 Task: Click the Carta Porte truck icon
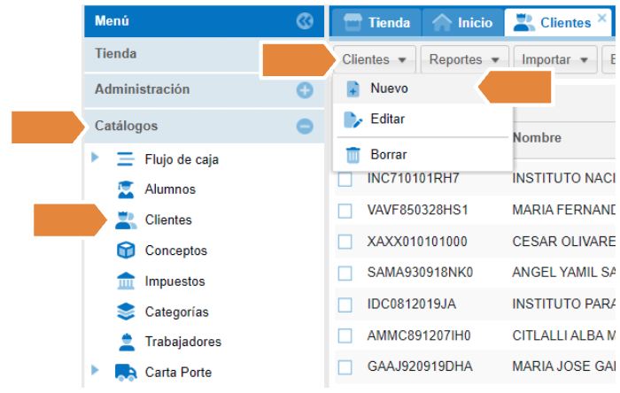(127, 372)
